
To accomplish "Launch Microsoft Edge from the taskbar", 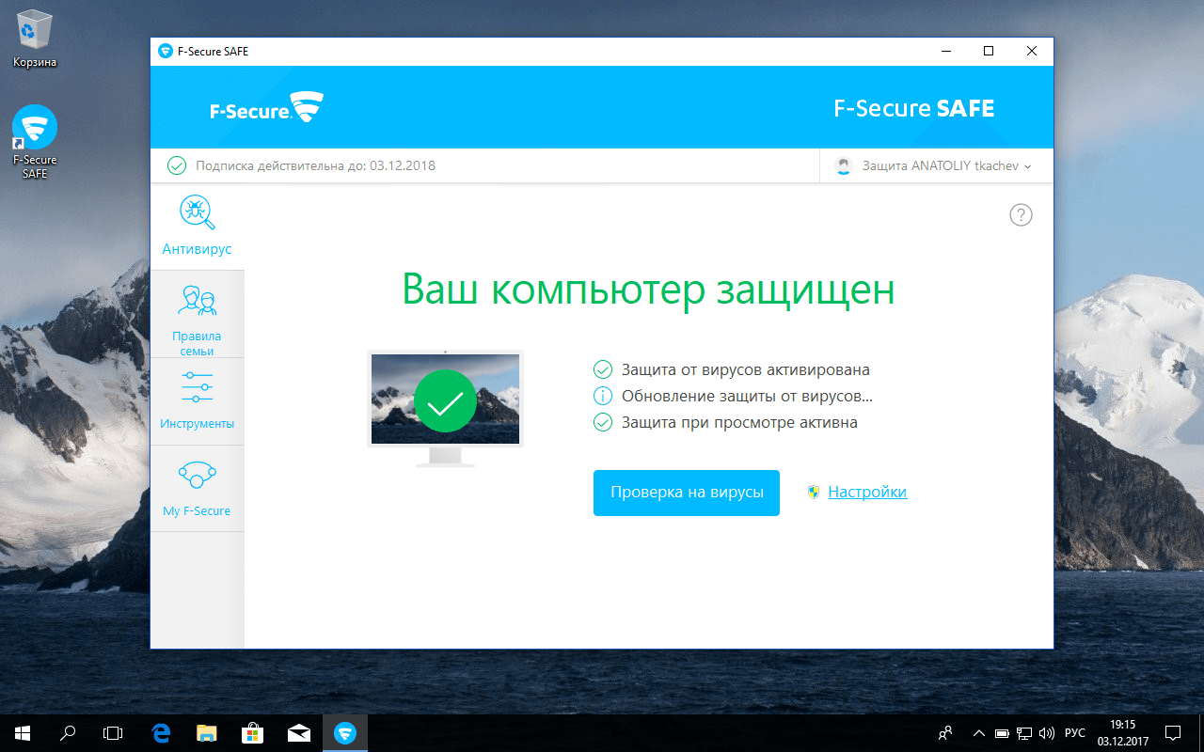I will [x=161, y=733].
